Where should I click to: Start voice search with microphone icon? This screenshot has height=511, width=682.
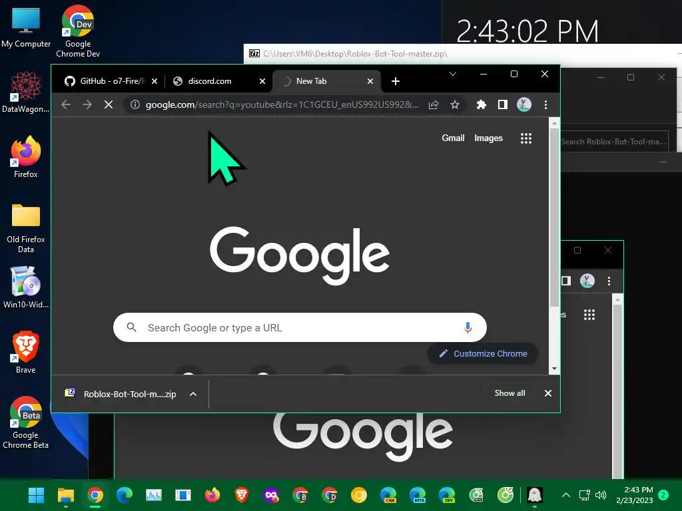[468, 327]
